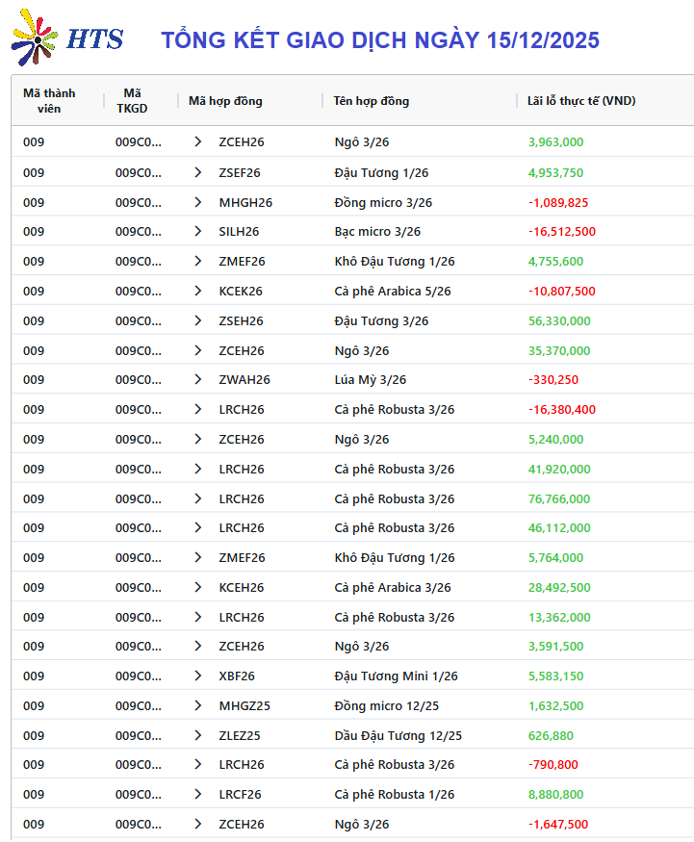Click the Tên hợp đồng column header
This screenshot has width=694, height=842.
pyautogui.click(x=372, y=101)
